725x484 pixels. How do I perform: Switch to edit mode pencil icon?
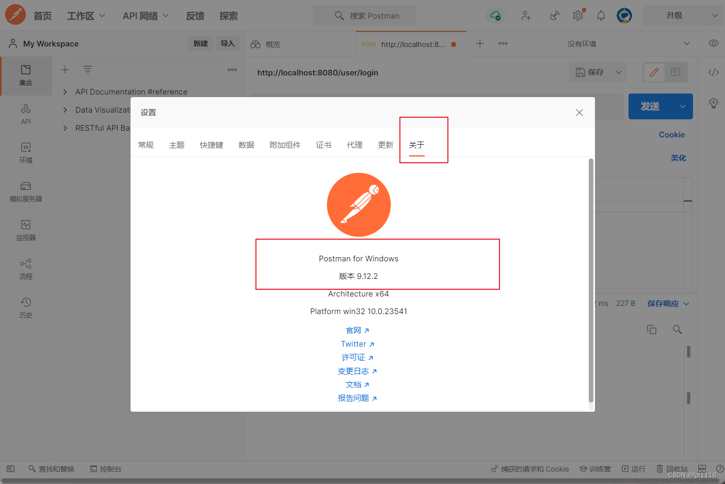pyautogui.click(x=654, y=72)
